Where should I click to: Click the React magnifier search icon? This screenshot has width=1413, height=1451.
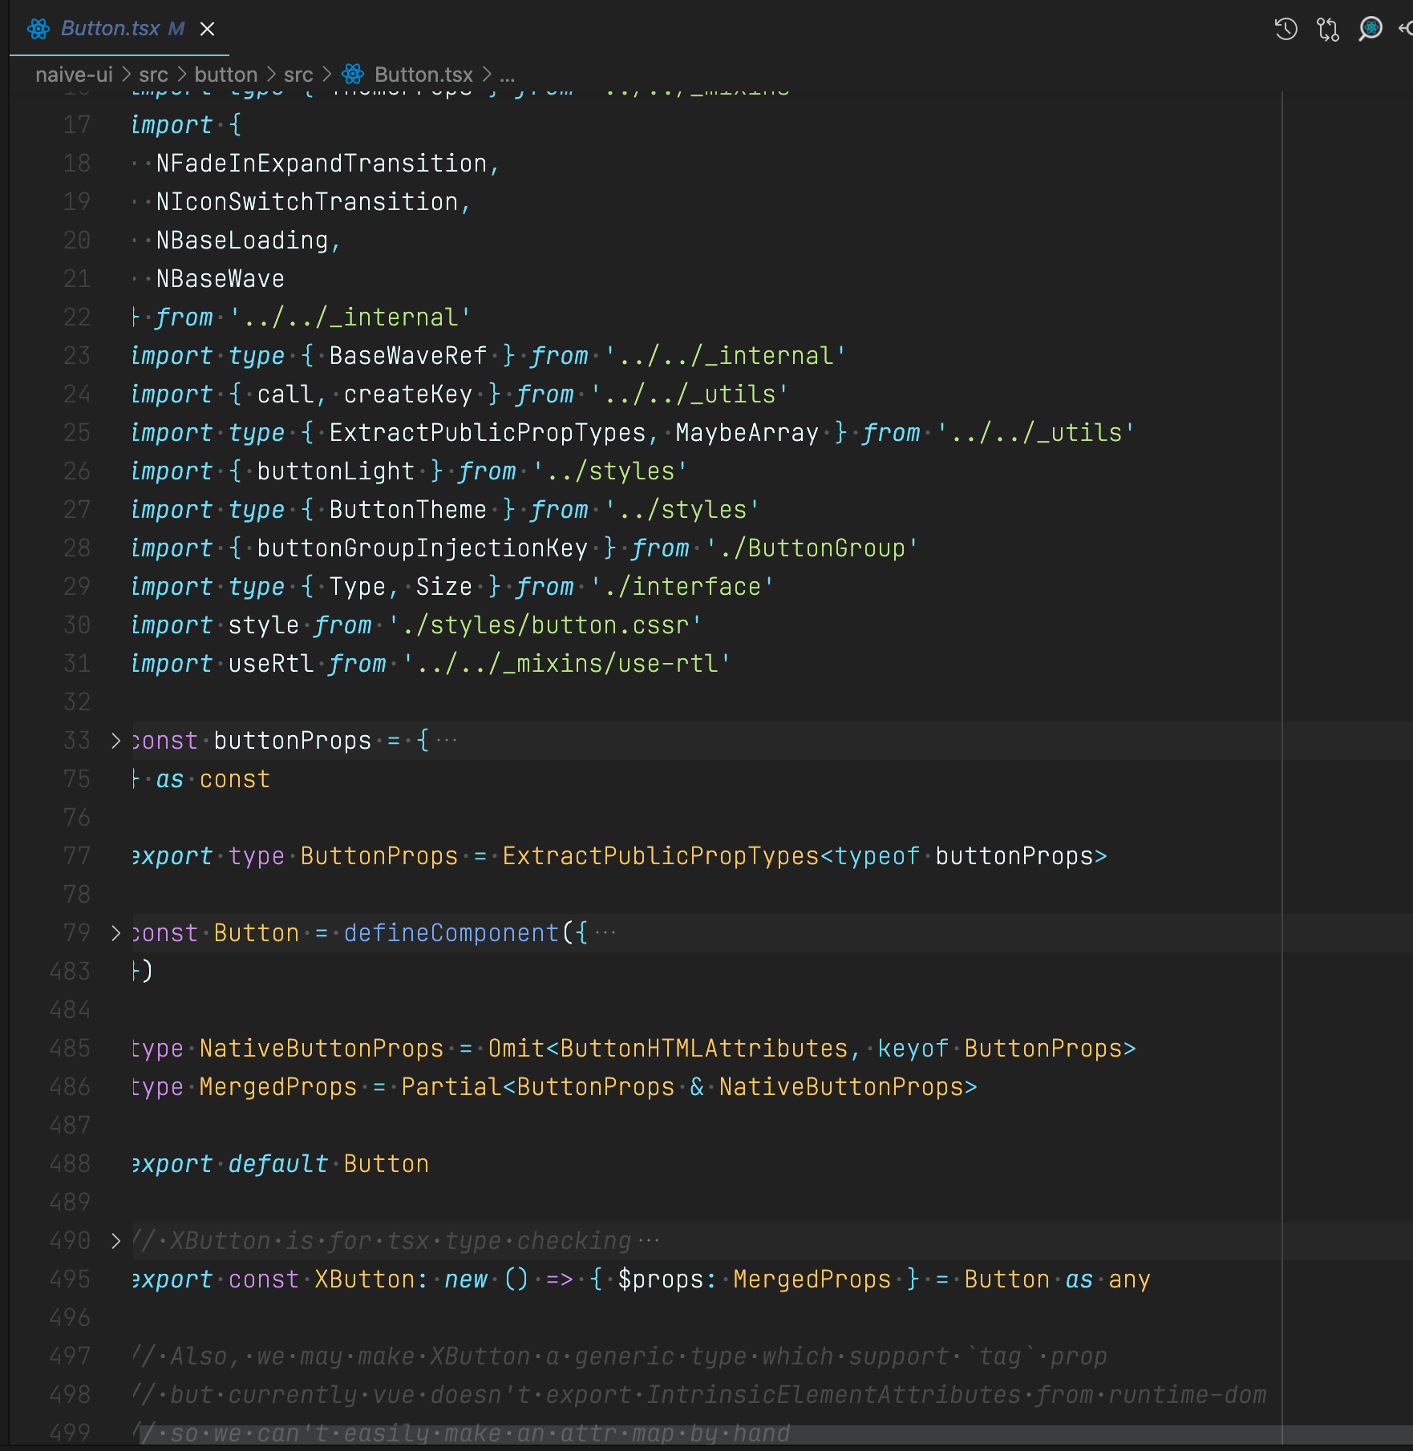pyautogui.click(x=1370, y=30)
